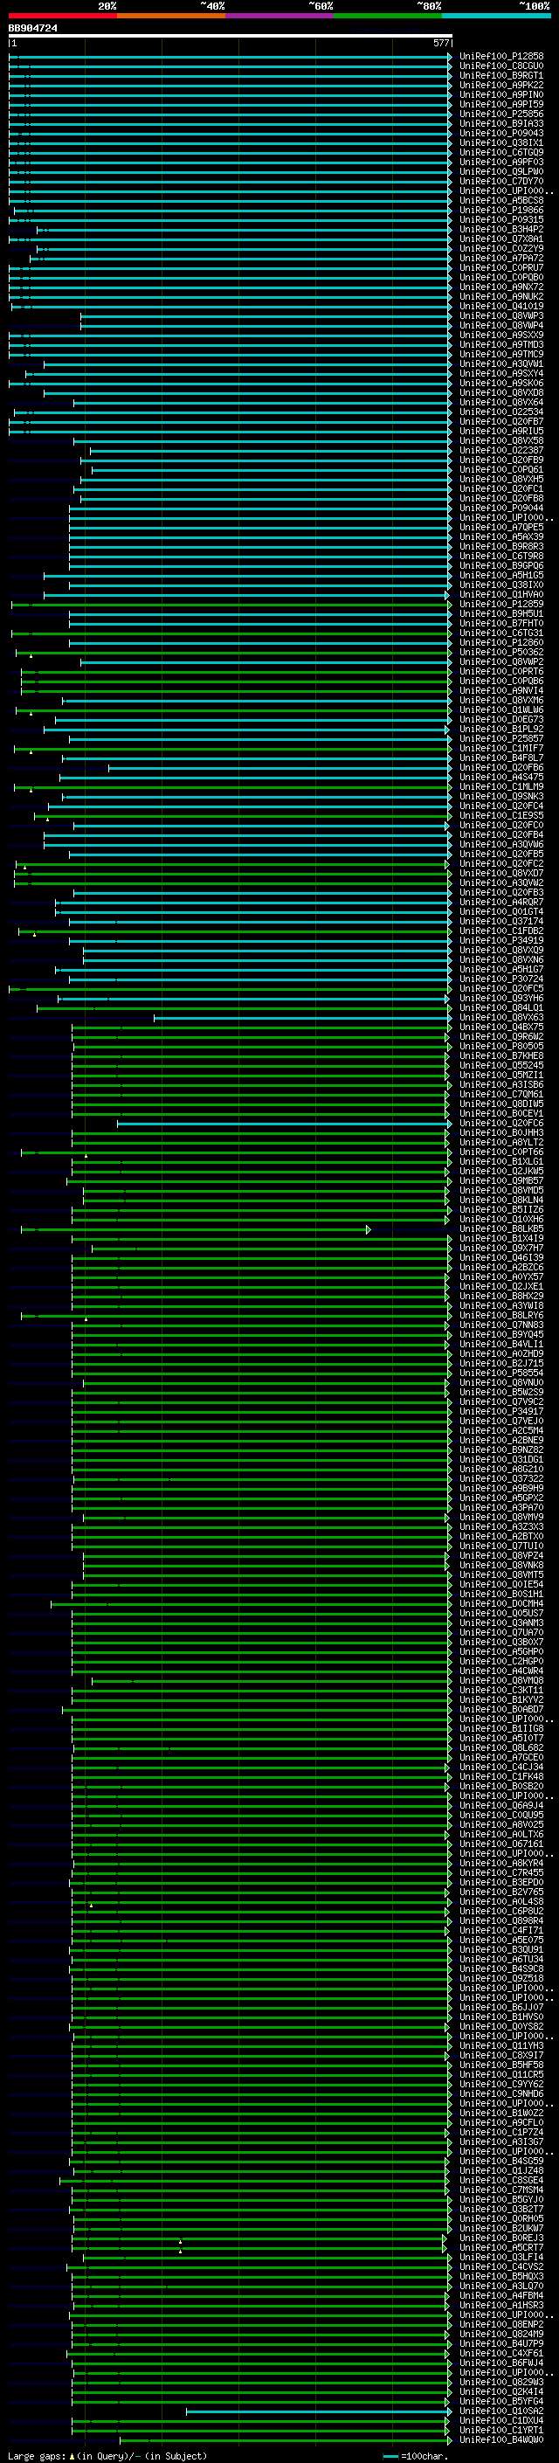Select the UniRef100_P80505 label

pyautogui.click(x=501, y=1047)
